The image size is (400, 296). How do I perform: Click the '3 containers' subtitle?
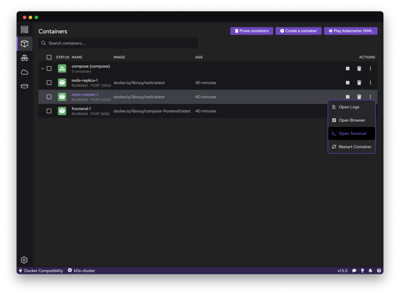click(x=81, y=71)
